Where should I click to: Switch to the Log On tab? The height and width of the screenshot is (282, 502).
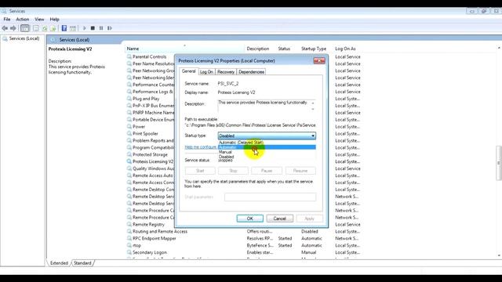coord(206,72)
